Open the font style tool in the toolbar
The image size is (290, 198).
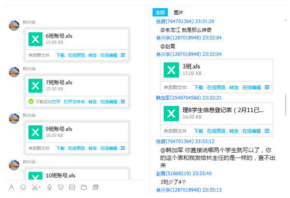tap(12, 187)
